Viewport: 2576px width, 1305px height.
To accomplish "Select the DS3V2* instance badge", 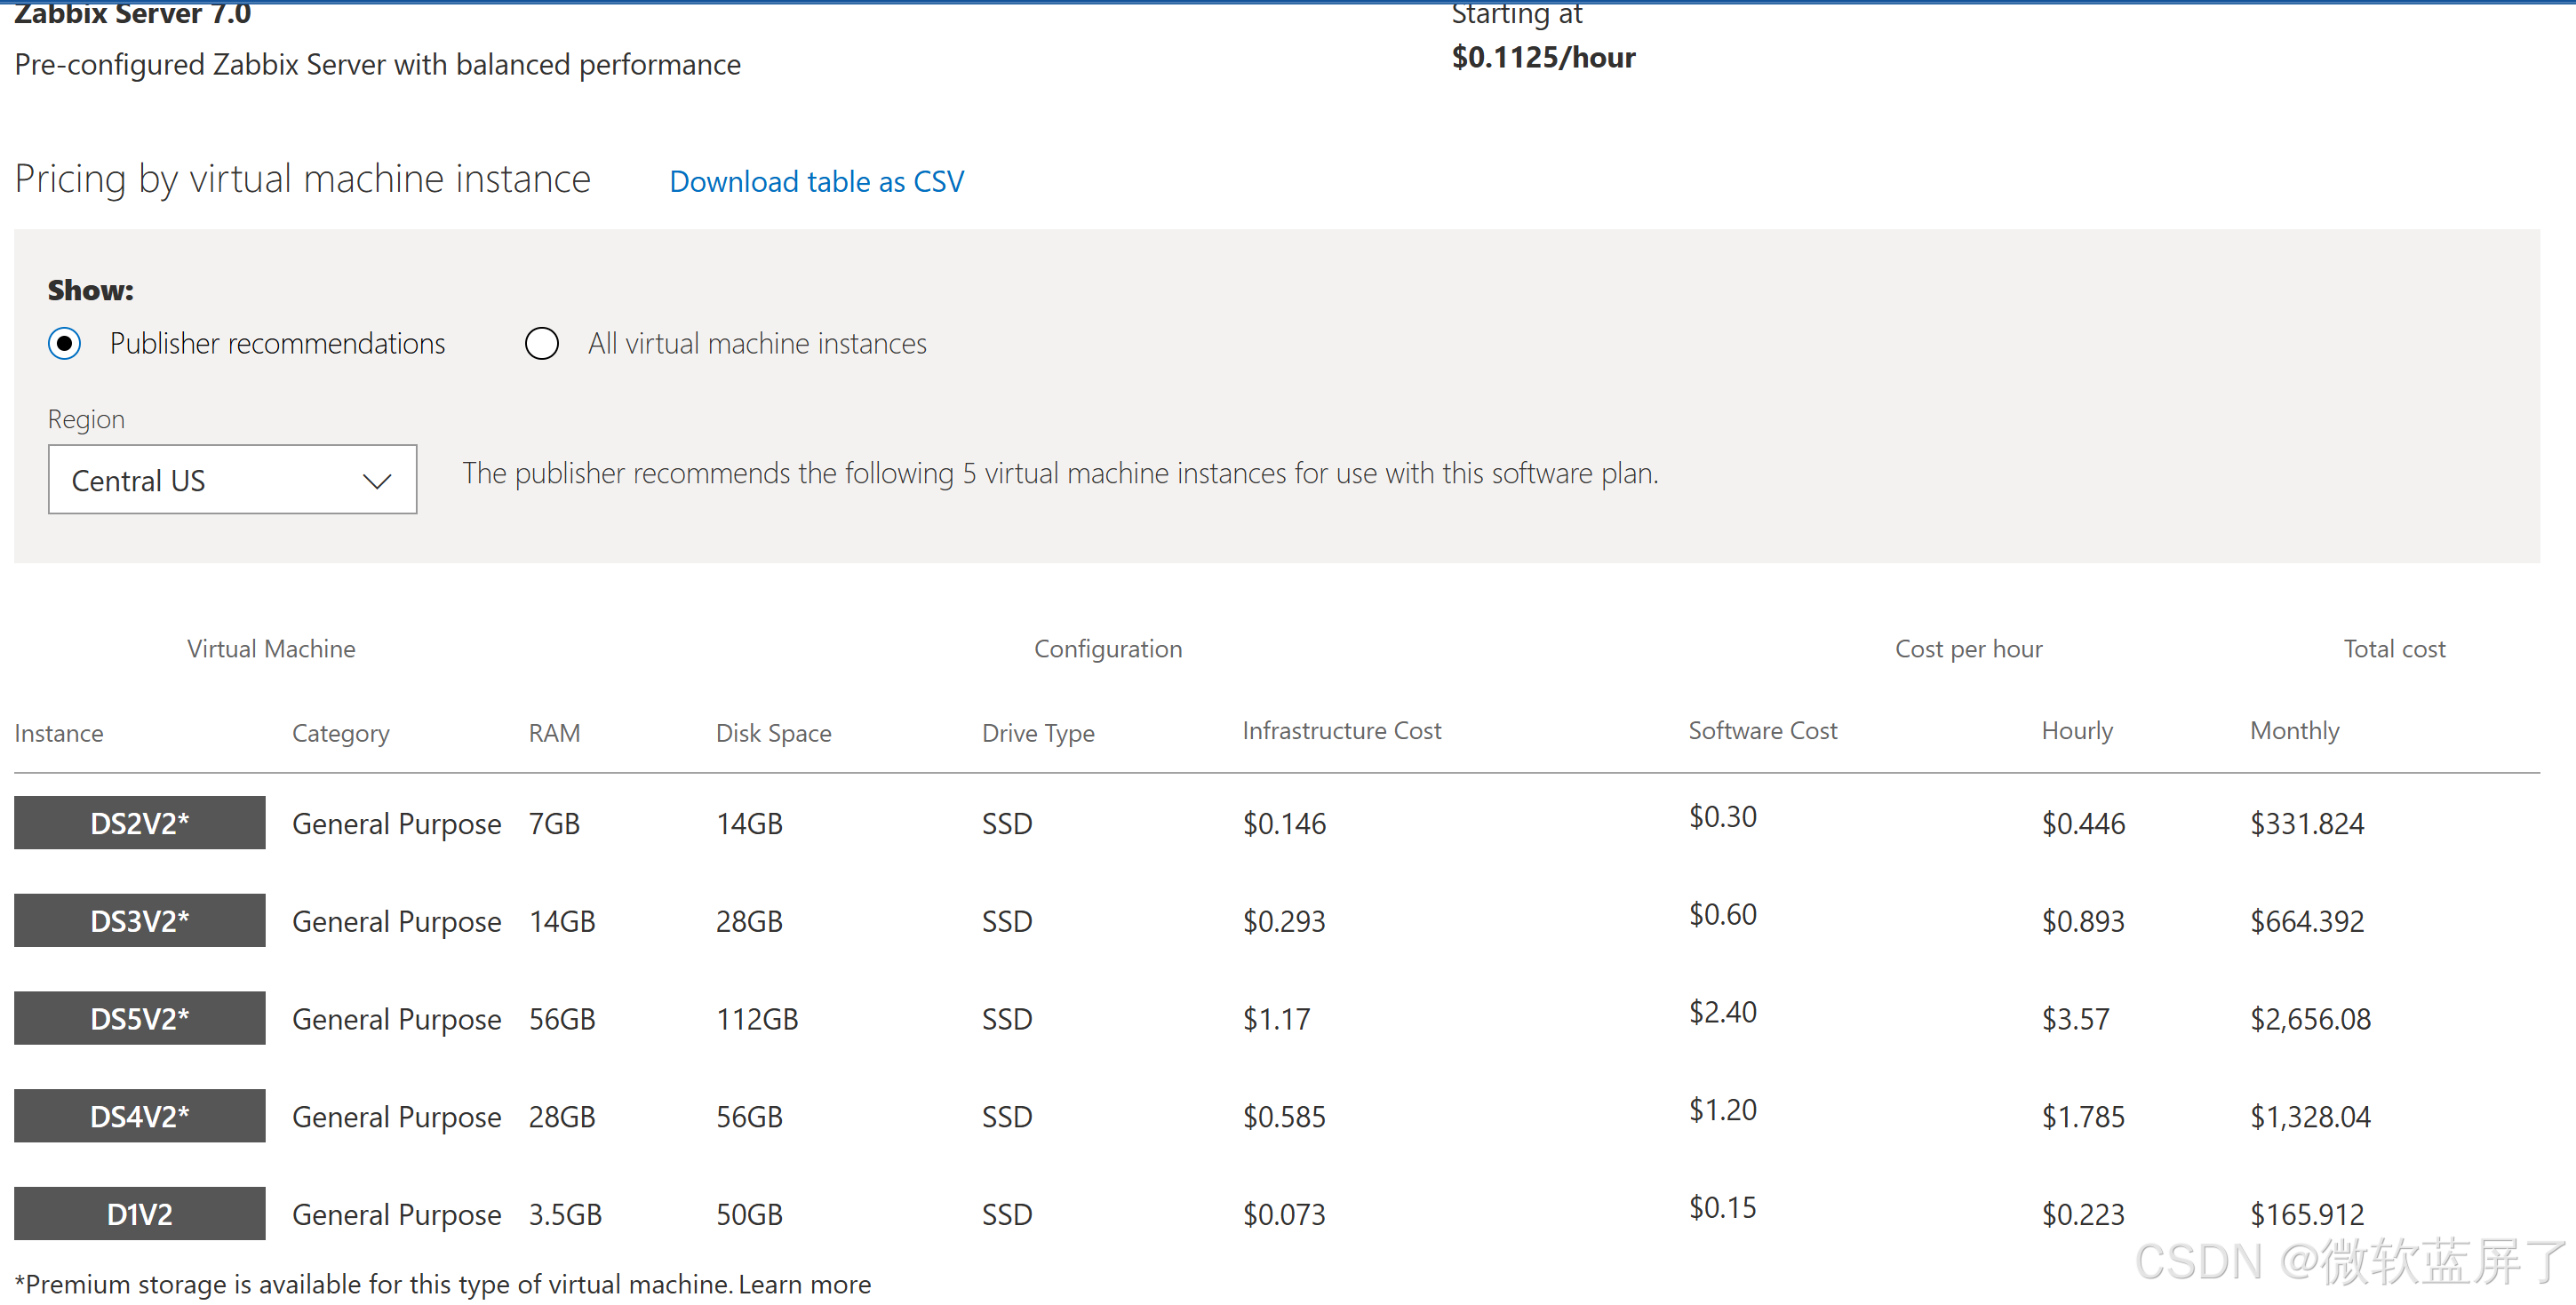I will (x=140, y=920).
